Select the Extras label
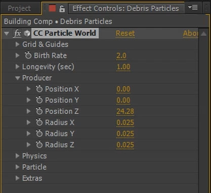Image resolution: width=211 pixels, height=193 pixels. [32, 178]
